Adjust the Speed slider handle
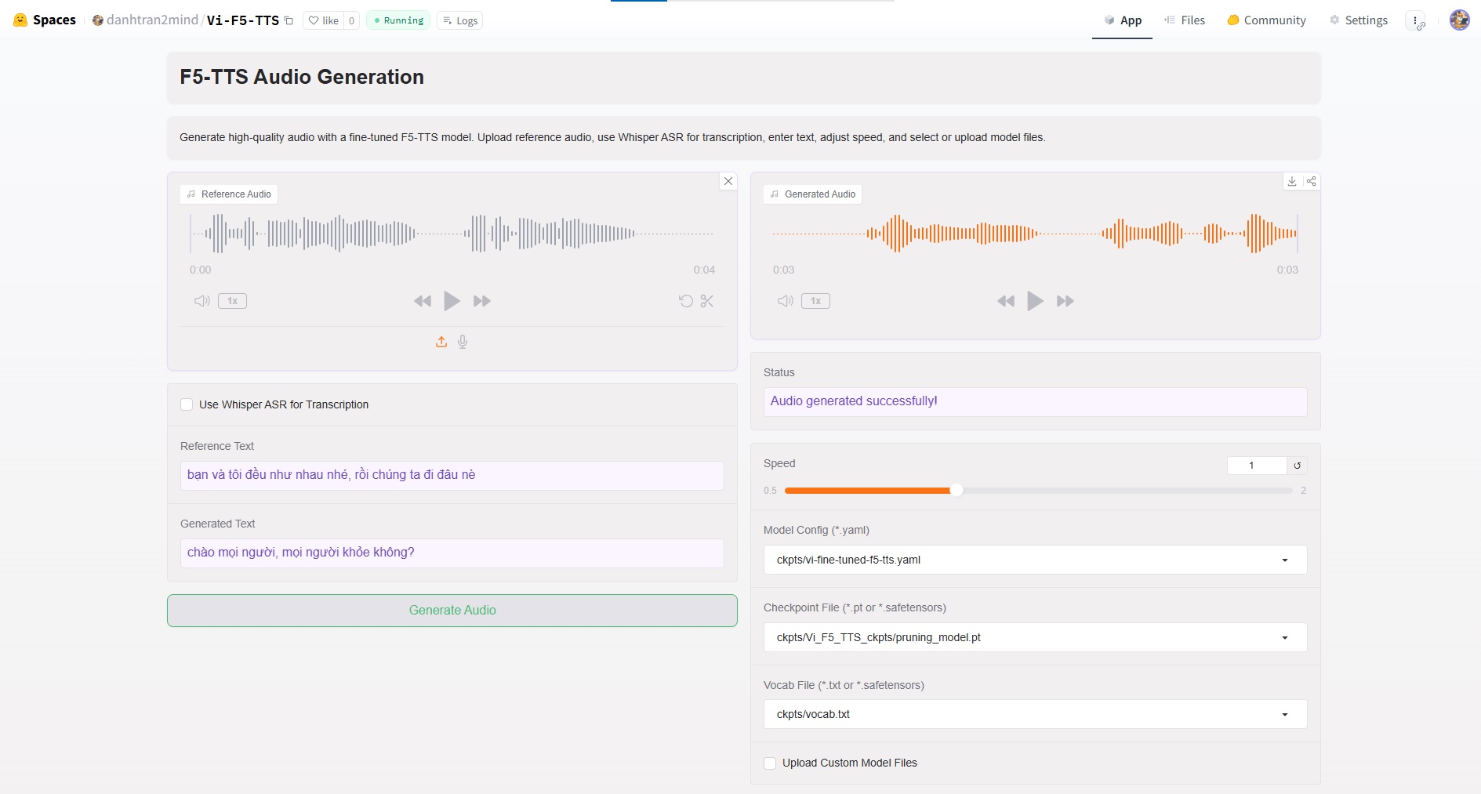 coord(956,490)
